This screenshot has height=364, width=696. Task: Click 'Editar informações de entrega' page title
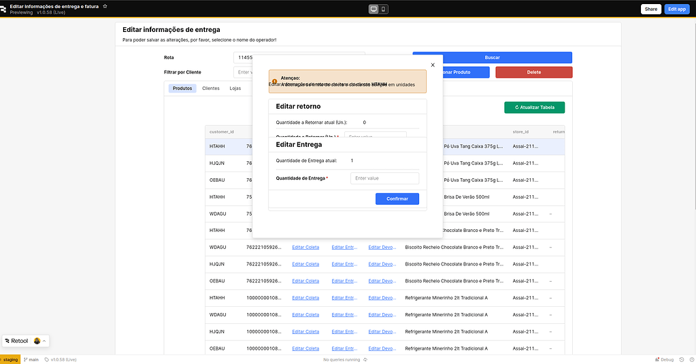(171, 30)
